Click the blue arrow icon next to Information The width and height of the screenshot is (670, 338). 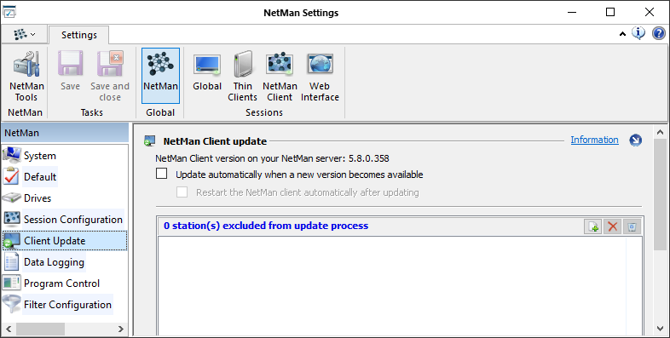click(635, 140)
